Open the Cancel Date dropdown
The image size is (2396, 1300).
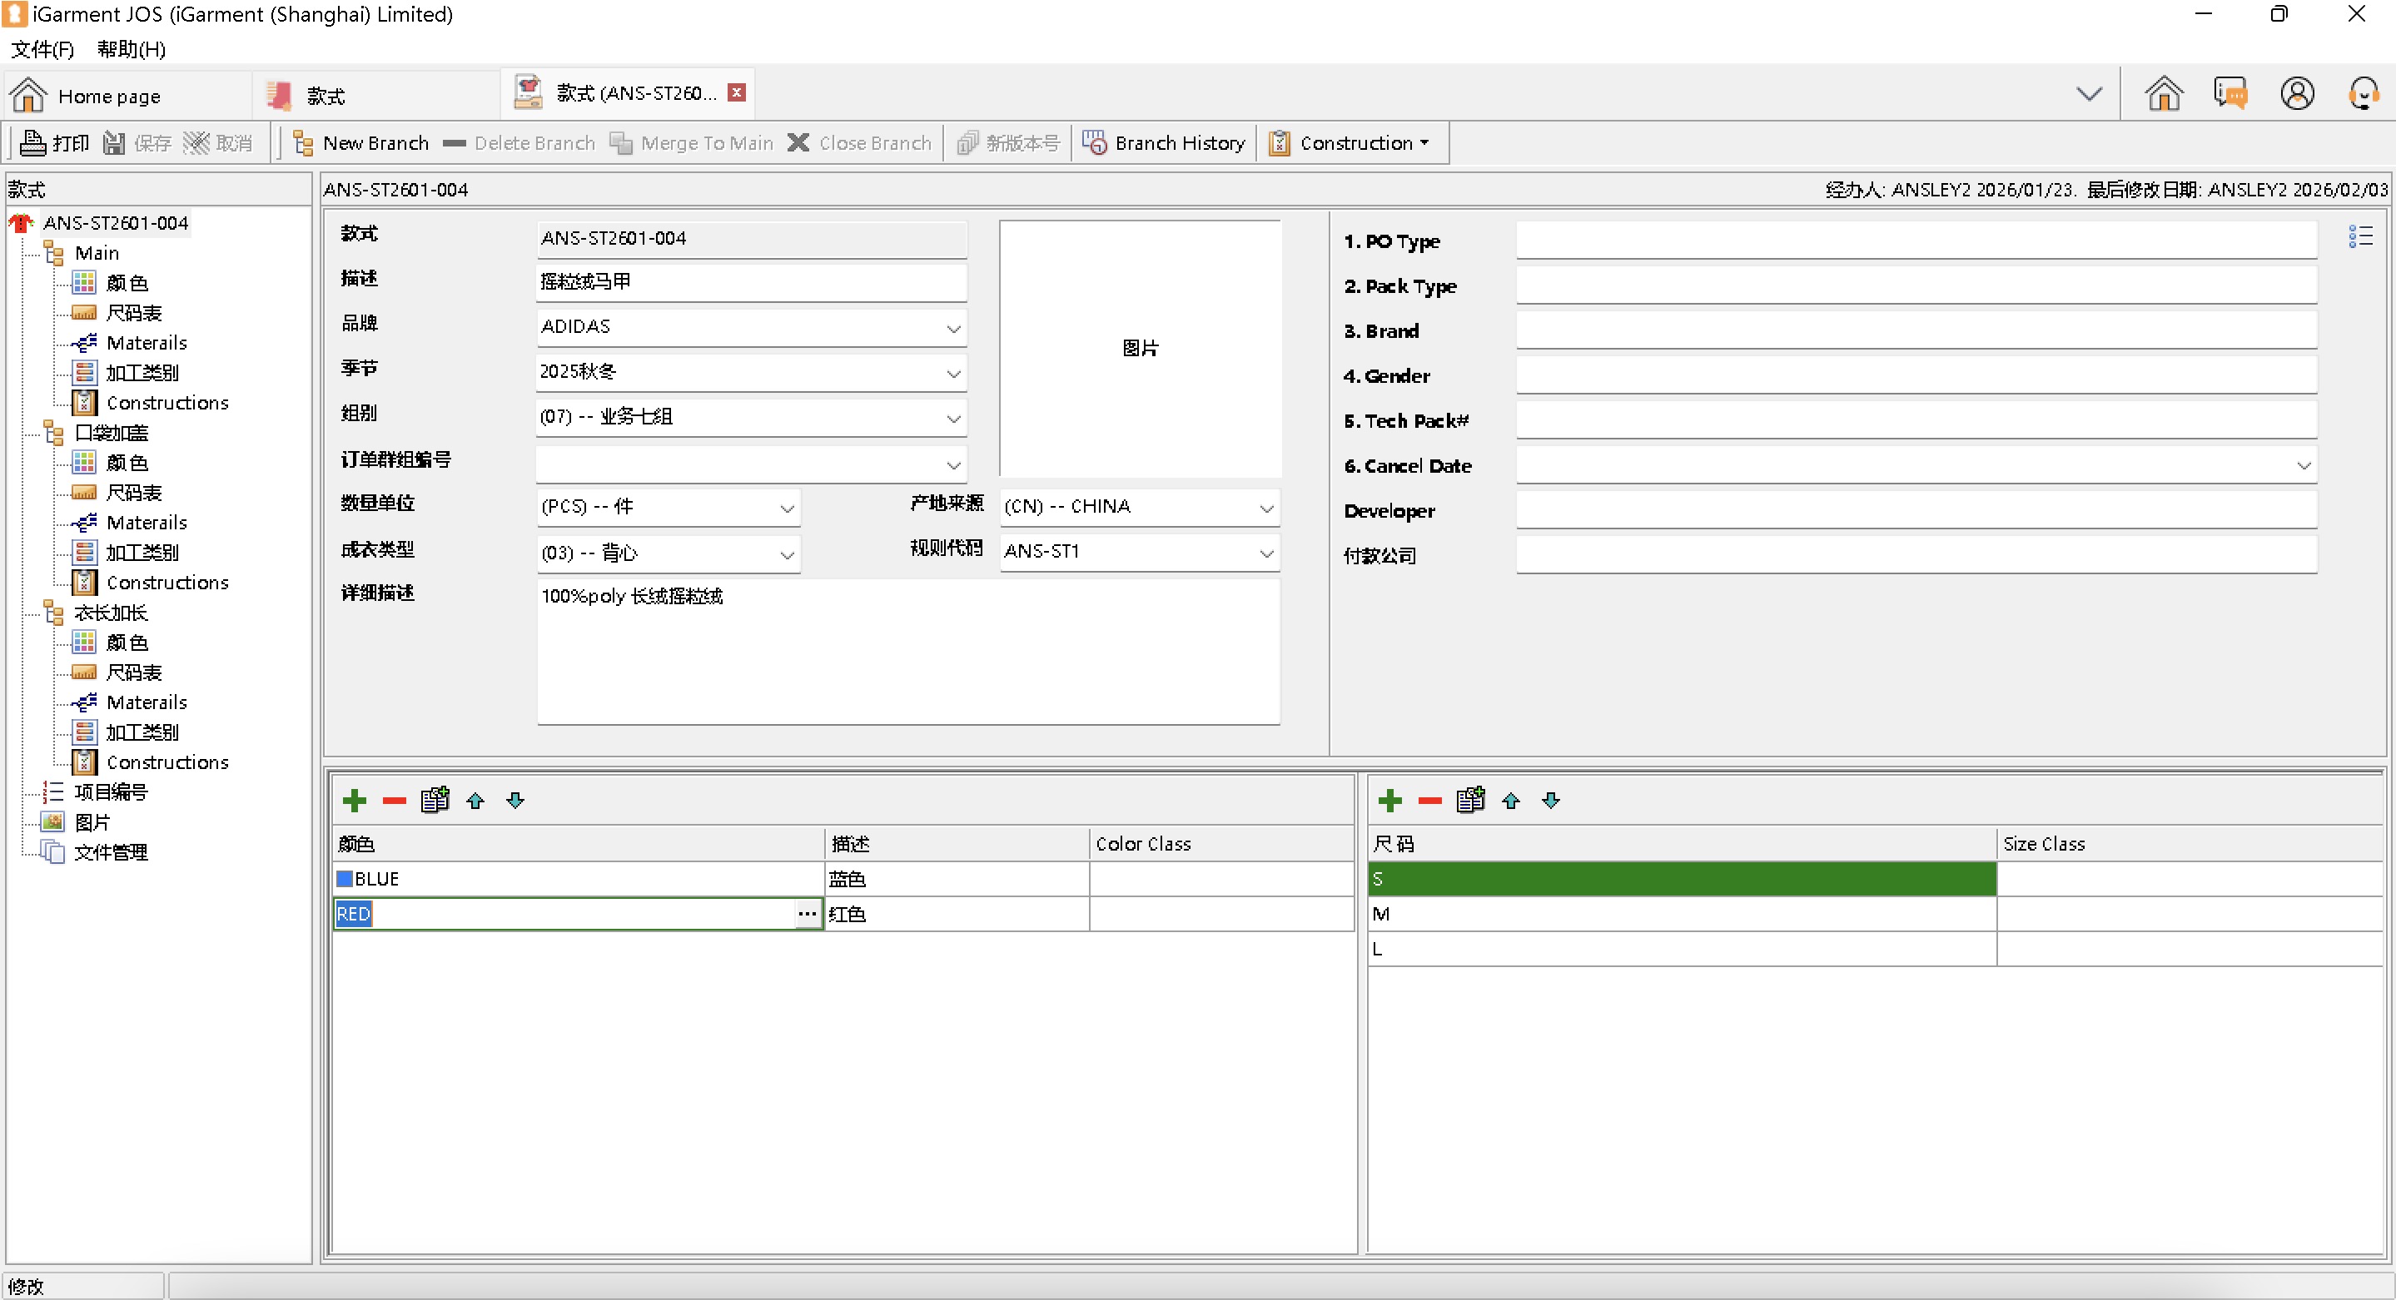point(2304,466)
